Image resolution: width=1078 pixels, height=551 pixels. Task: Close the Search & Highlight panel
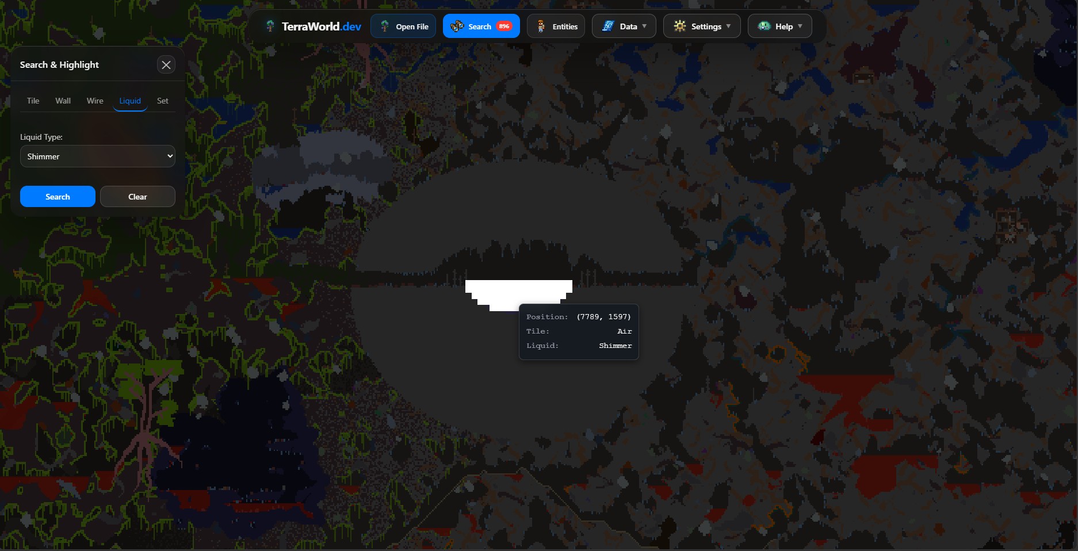(x=166, y=65)
